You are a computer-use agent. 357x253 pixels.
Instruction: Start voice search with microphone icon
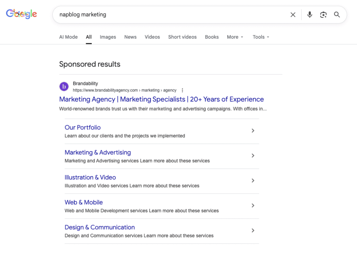click(x=310, y=15)
